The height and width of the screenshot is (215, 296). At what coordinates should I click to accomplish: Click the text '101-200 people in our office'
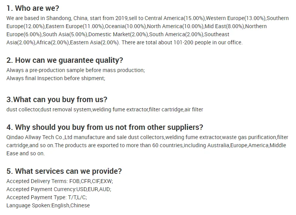click(x=208, y=42)
